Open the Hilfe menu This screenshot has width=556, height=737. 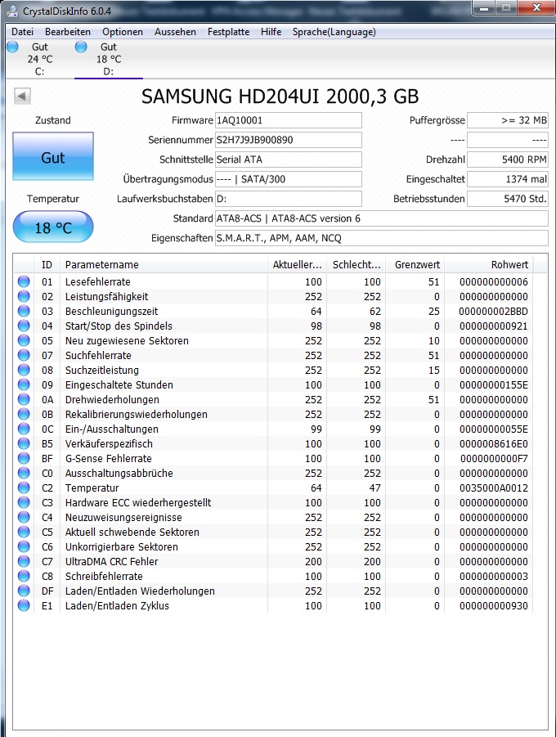tap(271, 32)
